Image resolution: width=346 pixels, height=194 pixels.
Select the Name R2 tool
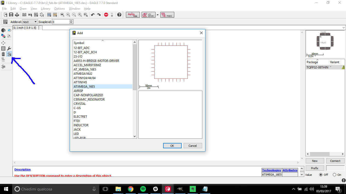point(3,60)
